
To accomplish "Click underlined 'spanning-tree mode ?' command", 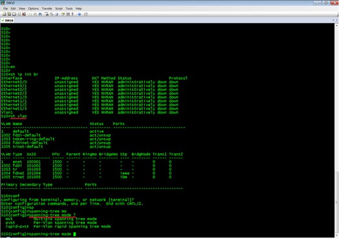I will click(x=52, y=215).
